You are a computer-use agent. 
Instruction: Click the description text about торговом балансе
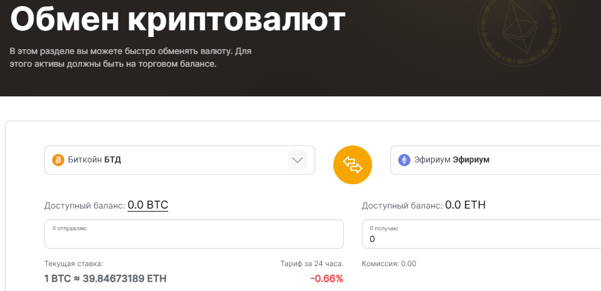click(x=131, y=58)
